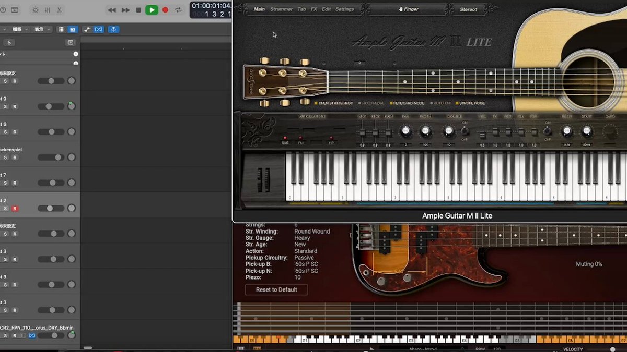The width and height of the screenshot is (627, 352).
Task: Open the Strummer tab
Action: coord(281,9)
